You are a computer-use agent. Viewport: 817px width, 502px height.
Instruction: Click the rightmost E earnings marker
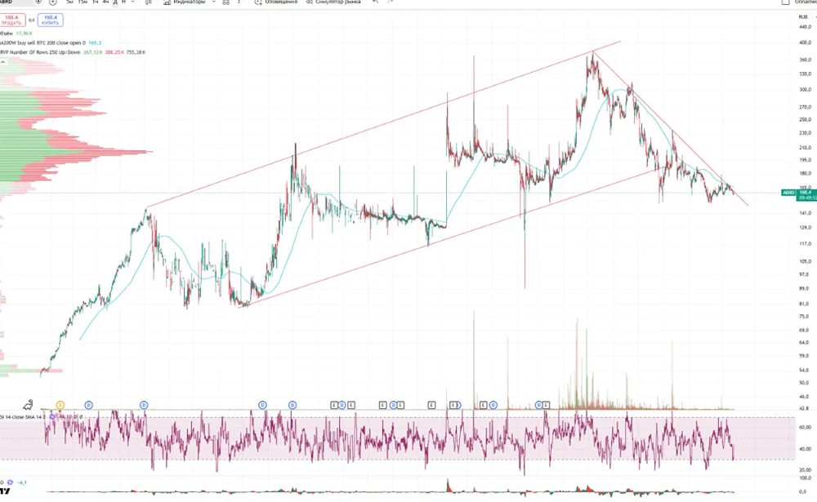tap(546, 405)
